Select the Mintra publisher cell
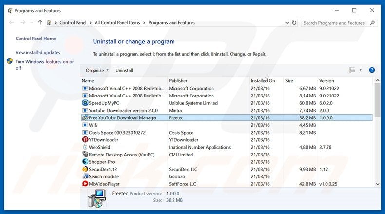The height and width of the screenshot is (214, 385). [x=175, y=110]
